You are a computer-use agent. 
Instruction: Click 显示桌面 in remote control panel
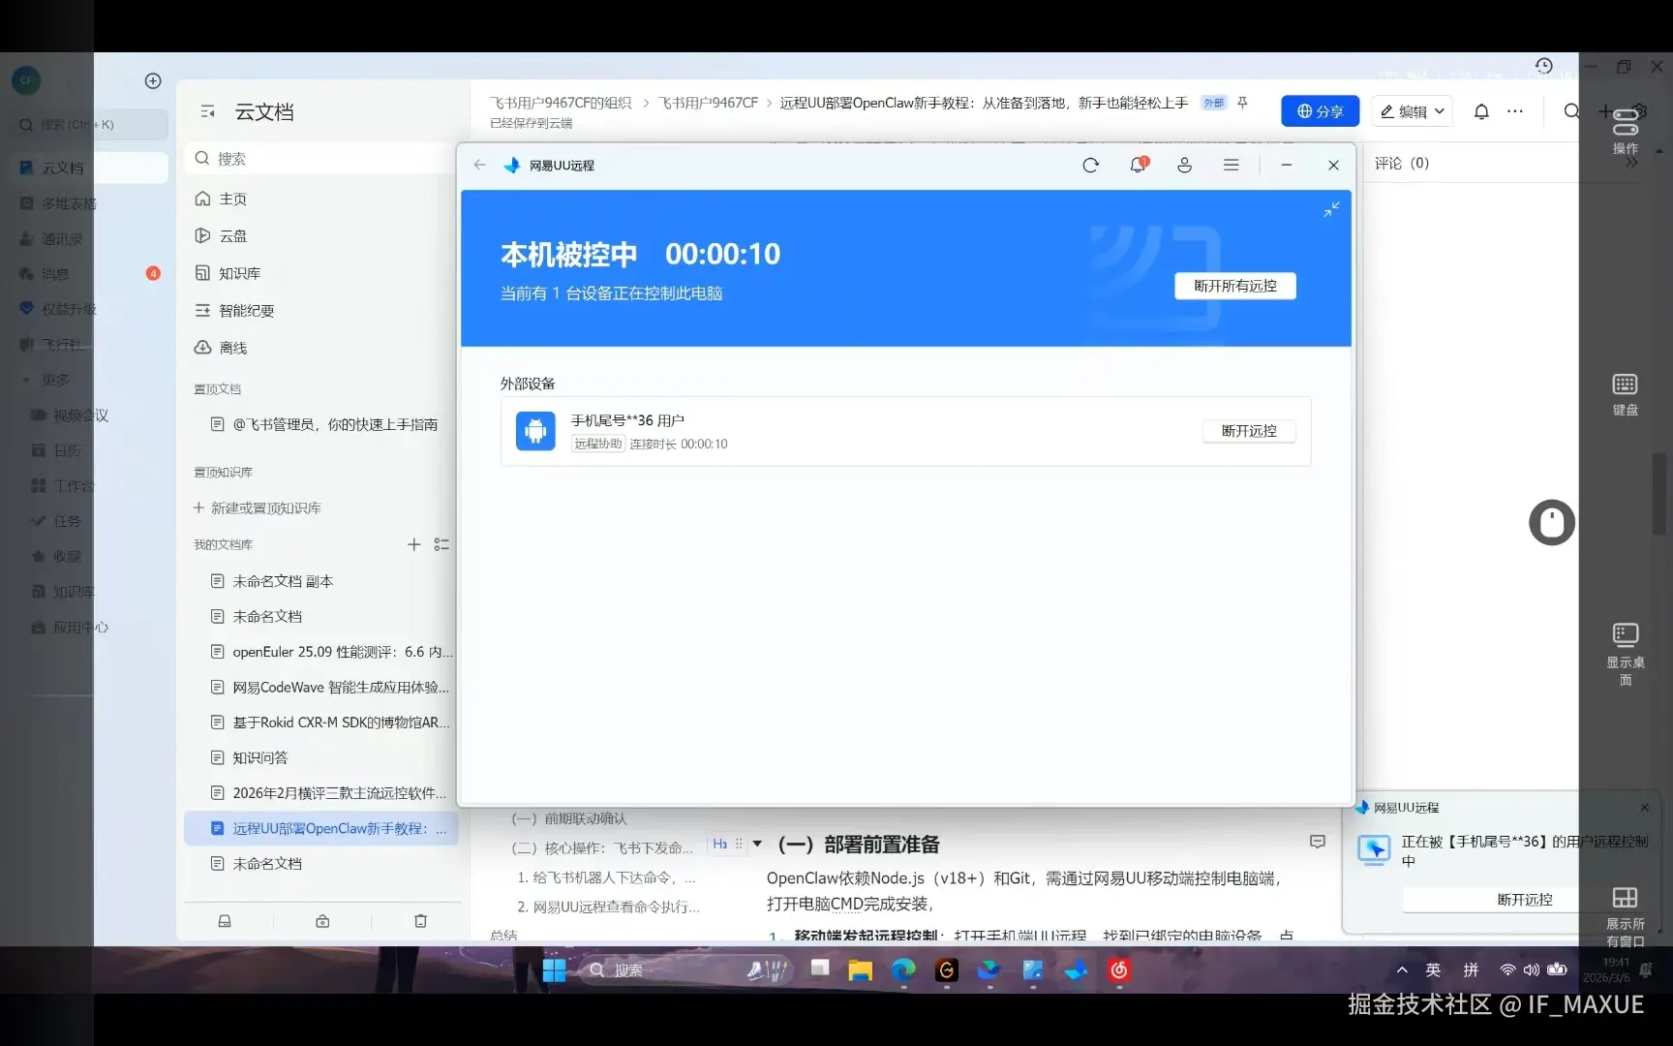pos(1625,655)
